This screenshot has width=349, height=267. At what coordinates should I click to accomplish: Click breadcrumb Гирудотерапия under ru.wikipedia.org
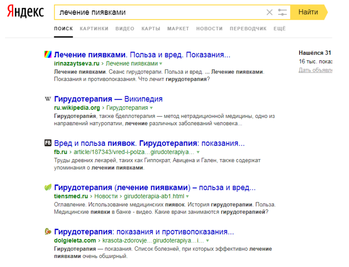pos(127,108)
